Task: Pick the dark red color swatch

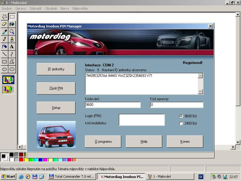Action: point(21,154)
